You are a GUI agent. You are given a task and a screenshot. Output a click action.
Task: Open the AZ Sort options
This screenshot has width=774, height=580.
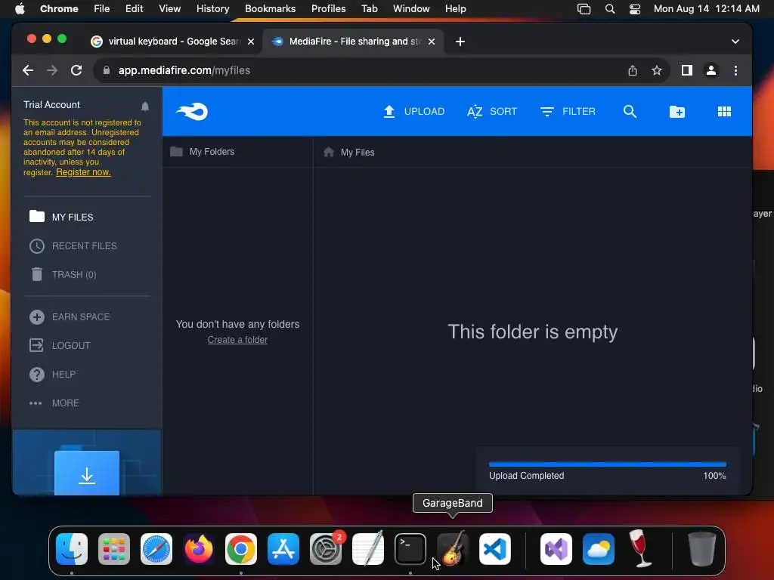[x=491, y=112]
